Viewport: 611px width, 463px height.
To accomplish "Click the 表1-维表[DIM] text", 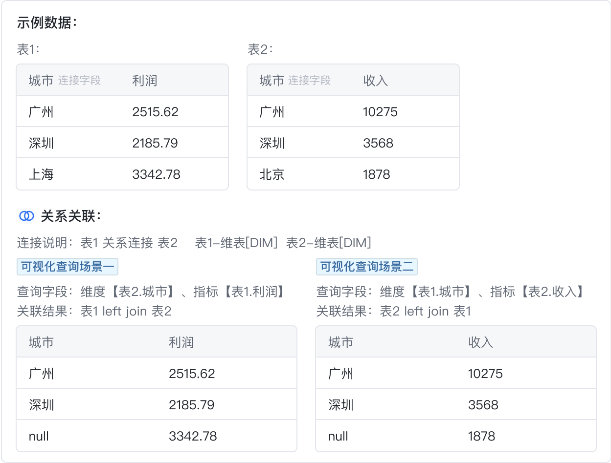I will coord(236,243).
